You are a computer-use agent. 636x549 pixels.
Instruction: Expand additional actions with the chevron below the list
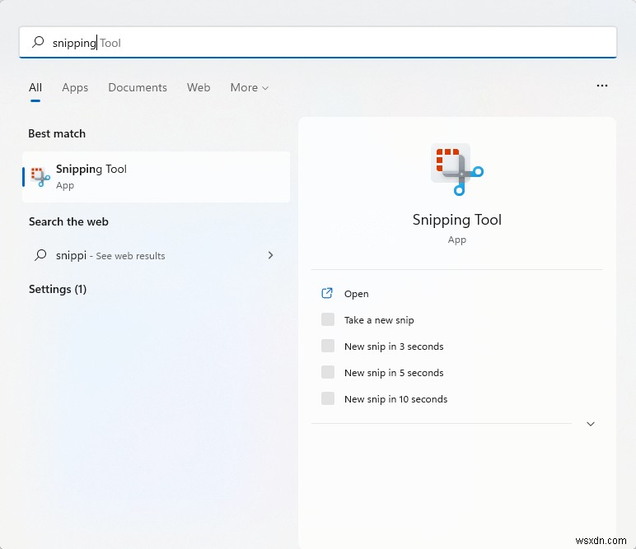pyautogui.click(x=591, y=424)
